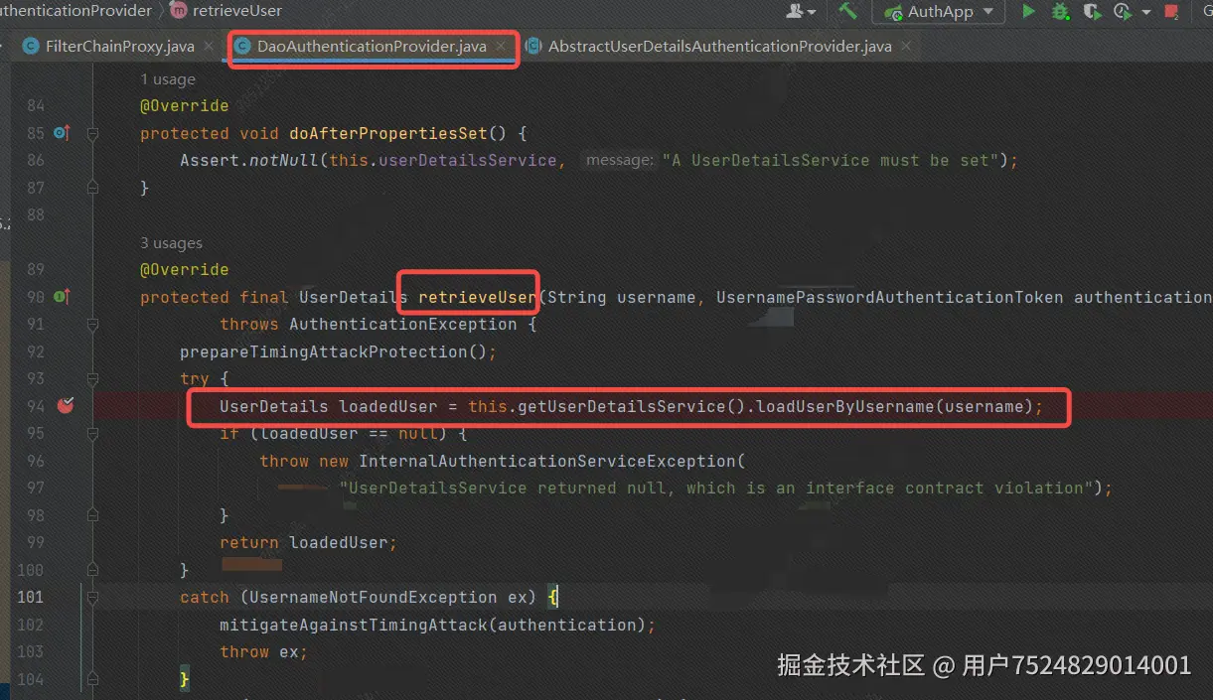Click the mitigateAgainstTimingAttack call
Screen dimensions: 1213x700
tap(353, 625)
